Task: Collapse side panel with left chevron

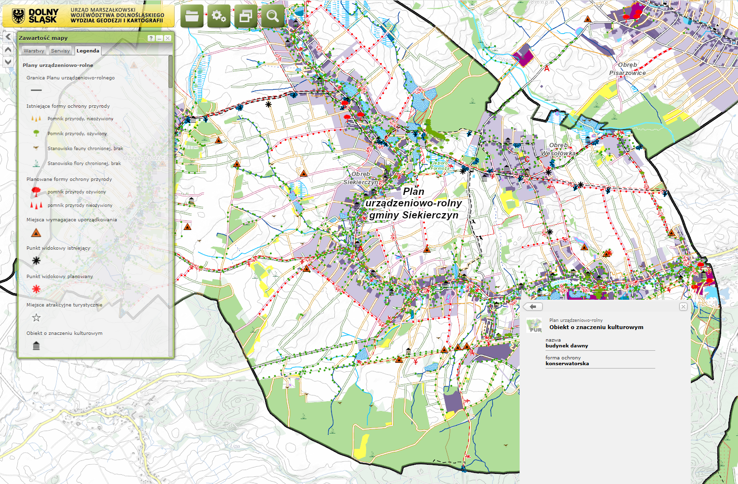Action: pyautogui.click(x=8, y=37)
